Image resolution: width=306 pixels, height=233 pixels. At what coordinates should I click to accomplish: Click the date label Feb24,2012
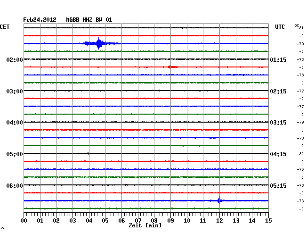pyautogui.click(x=40, y=20)
